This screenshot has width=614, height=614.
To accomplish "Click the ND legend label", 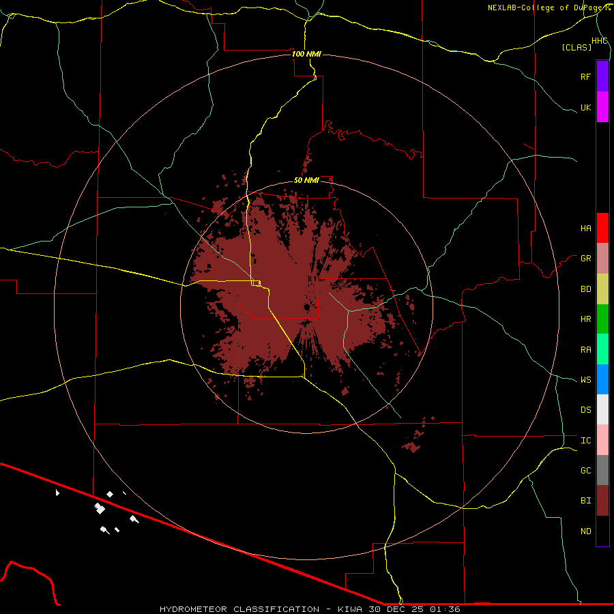I will click(585, 531).
